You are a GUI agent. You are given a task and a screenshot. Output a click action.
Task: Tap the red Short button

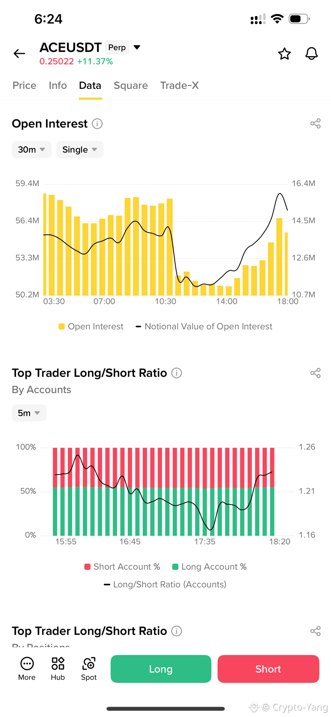point(268,669)
